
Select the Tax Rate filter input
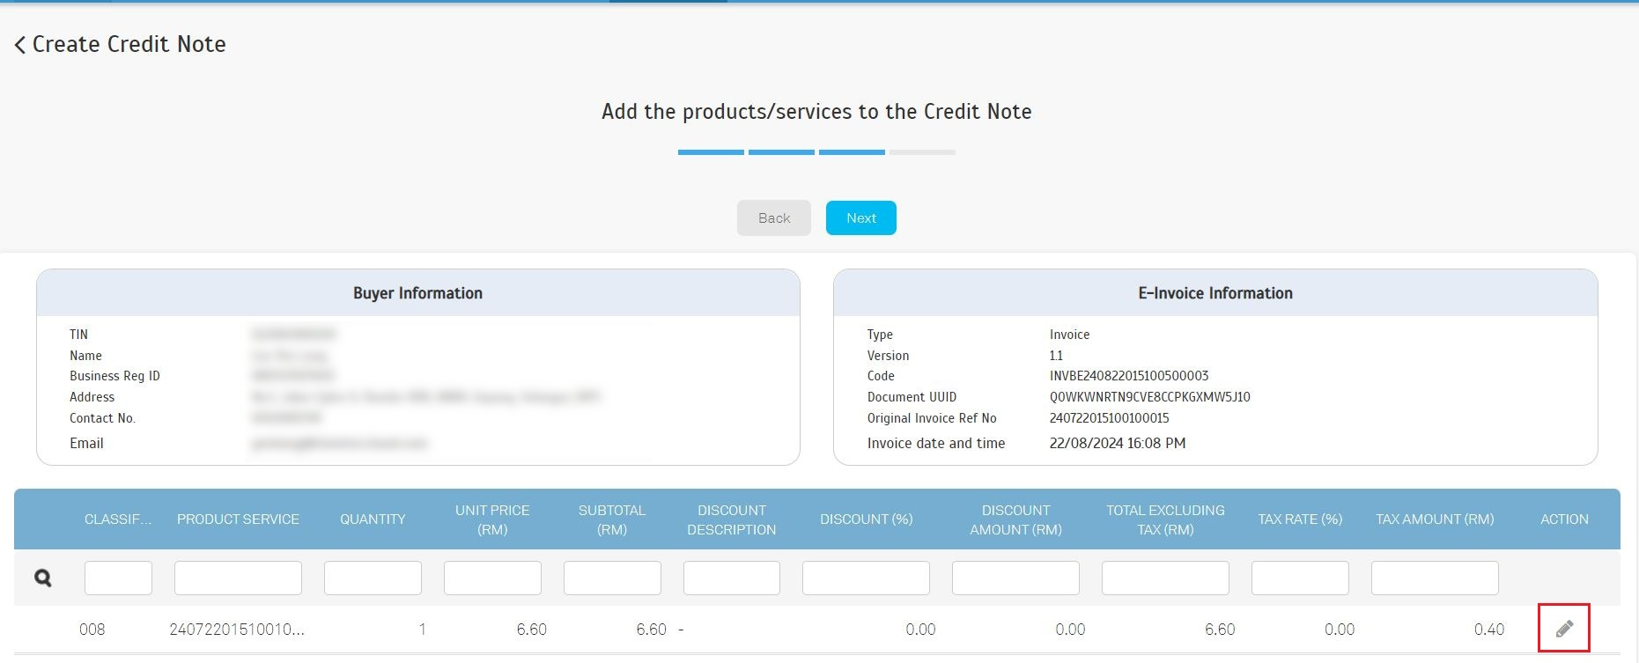pos(1300,578)
